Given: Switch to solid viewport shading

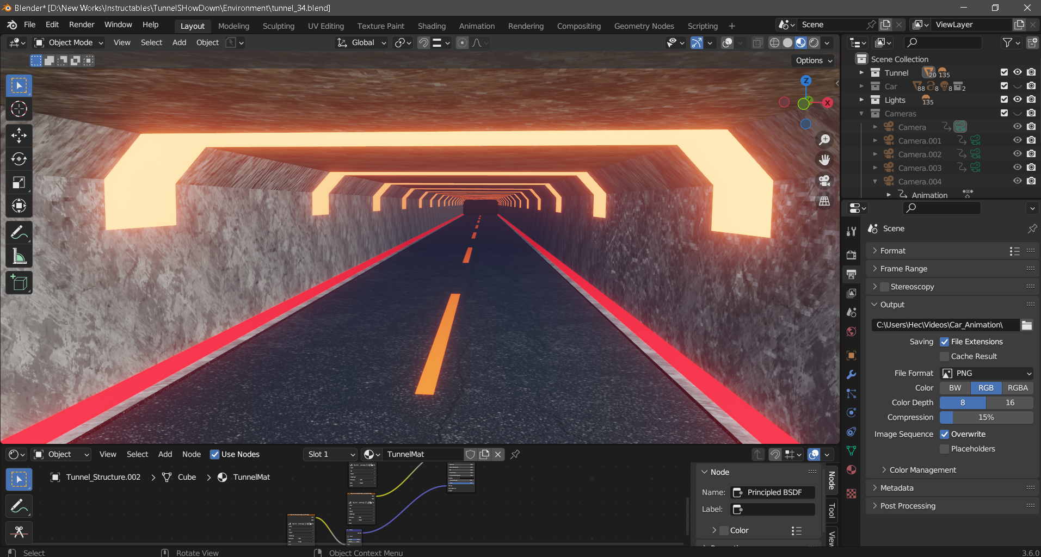Looking at the screenshot, I should 787,43.
